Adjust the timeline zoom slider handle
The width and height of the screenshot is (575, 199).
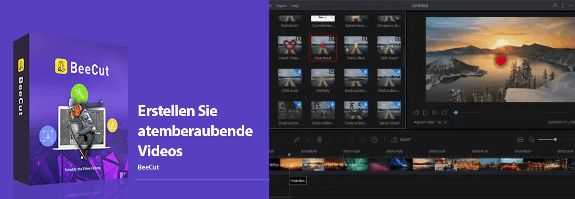[x=555, y=140]
